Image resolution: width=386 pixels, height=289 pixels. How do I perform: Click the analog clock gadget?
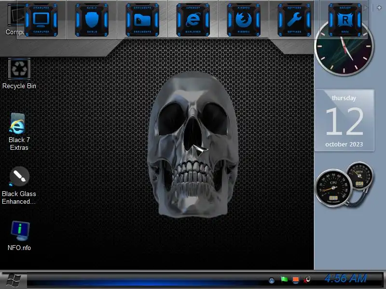tap(344, 47)
